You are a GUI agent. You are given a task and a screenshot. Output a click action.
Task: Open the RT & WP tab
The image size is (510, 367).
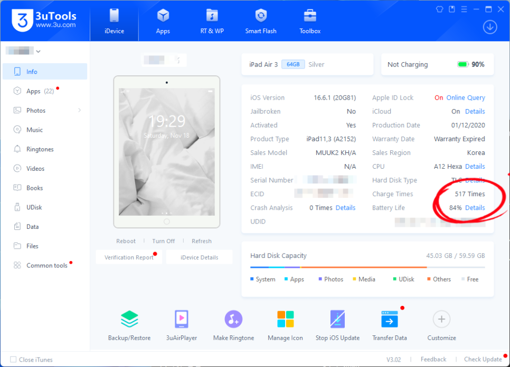click(212, 21)
